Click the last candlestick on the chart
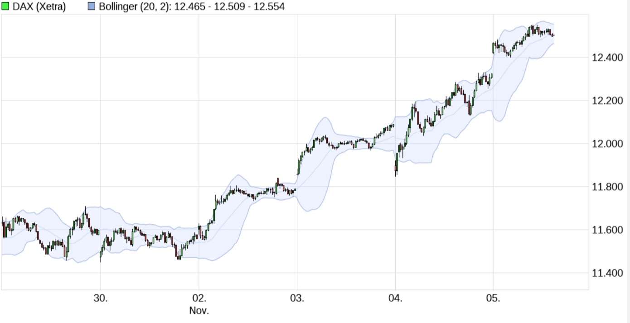 (x=553, y=35)
